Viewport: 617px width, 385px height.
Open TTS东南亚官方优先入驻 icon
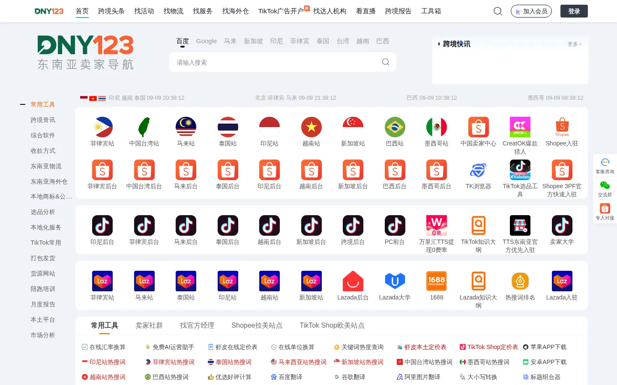coord(520,225)
